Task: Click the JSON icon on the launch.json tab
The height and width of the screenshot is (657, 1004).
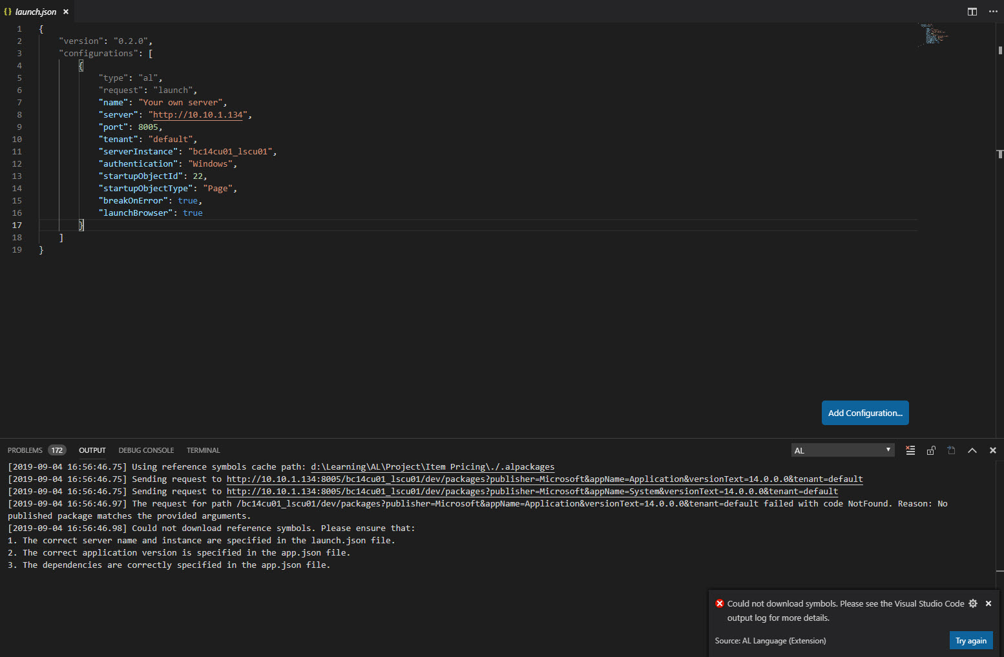Action: [10, 11]
